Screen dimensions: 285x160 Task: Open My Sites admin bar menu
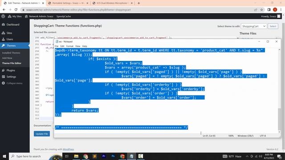click(15, 16)
